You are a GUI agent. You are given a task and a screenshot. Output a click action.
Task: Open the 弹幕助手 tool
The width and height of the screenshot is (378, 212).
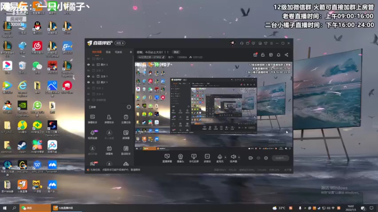(92, 119)
